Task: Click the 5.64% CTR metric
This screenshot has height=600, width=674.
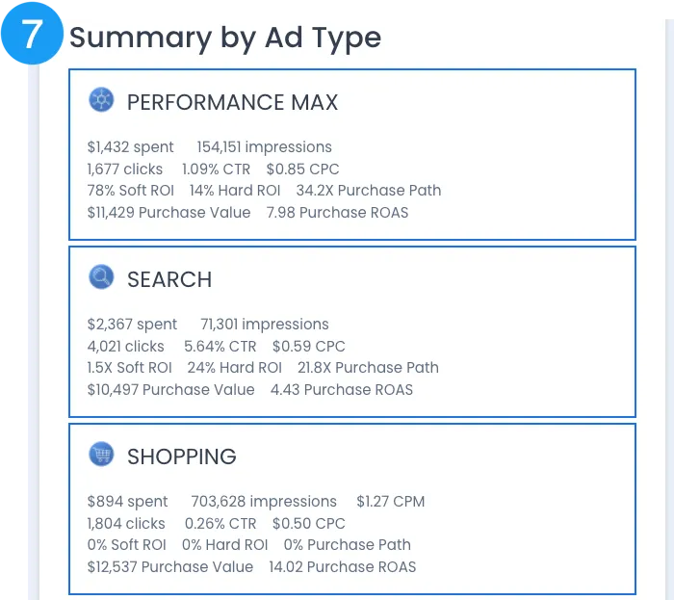Action: [x=220, y=346]
